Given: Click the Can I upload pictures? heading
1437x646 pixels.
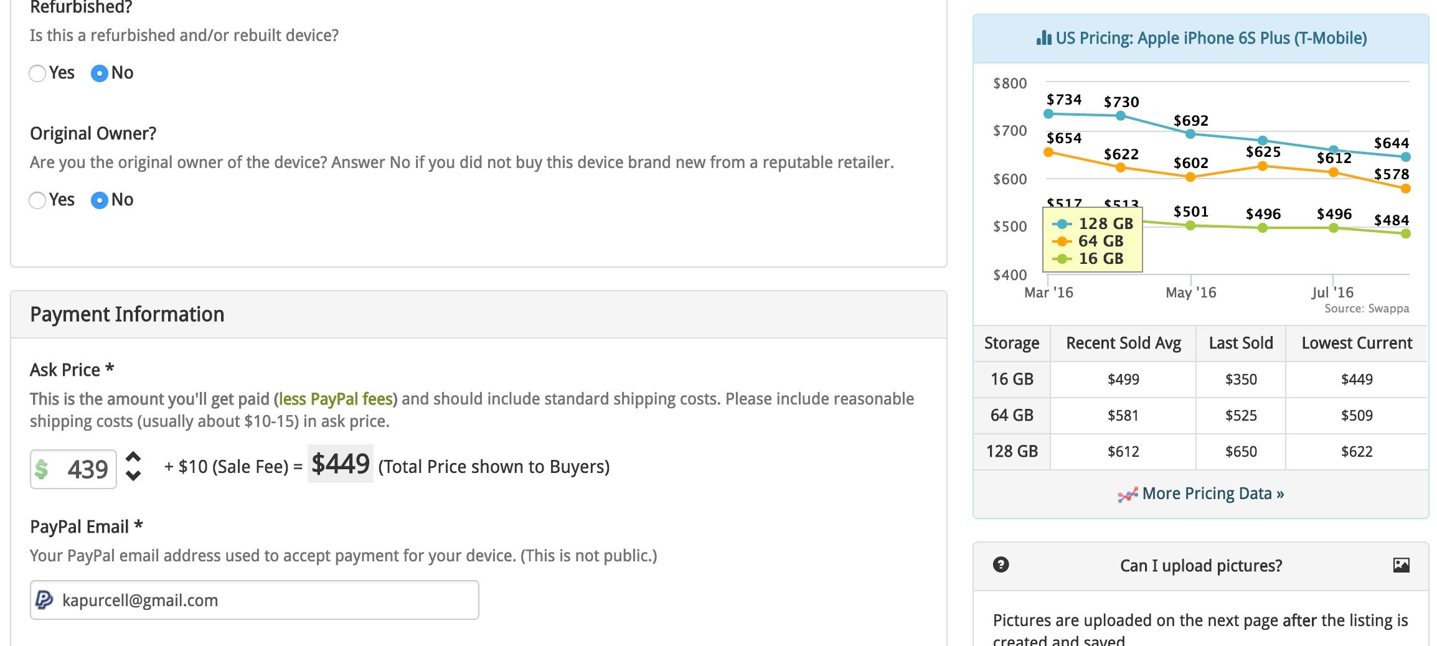Looking at the screenshot, I should coord(1201,566).
